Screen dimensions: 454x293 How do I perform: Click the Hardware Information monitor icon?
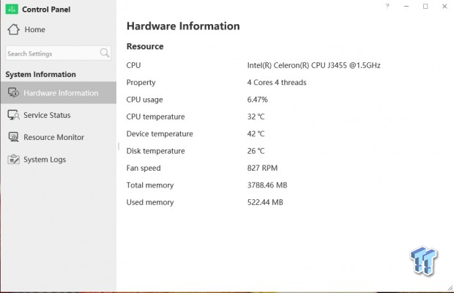(x=13, y=92)
